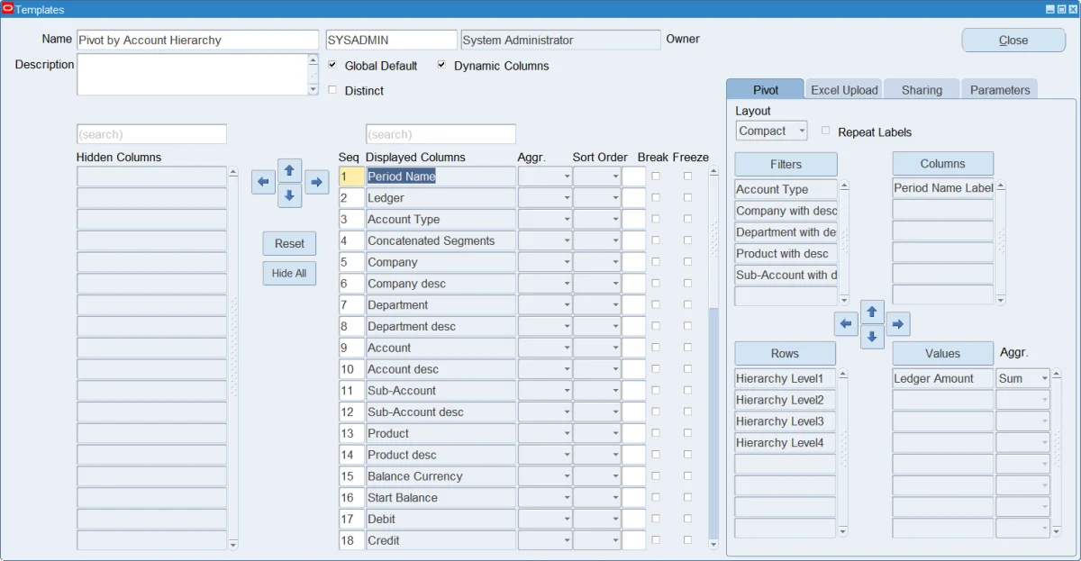Open the Aggr. dropdown for Ledger row
Screen dimensions: 1081x561
point(545,197)
